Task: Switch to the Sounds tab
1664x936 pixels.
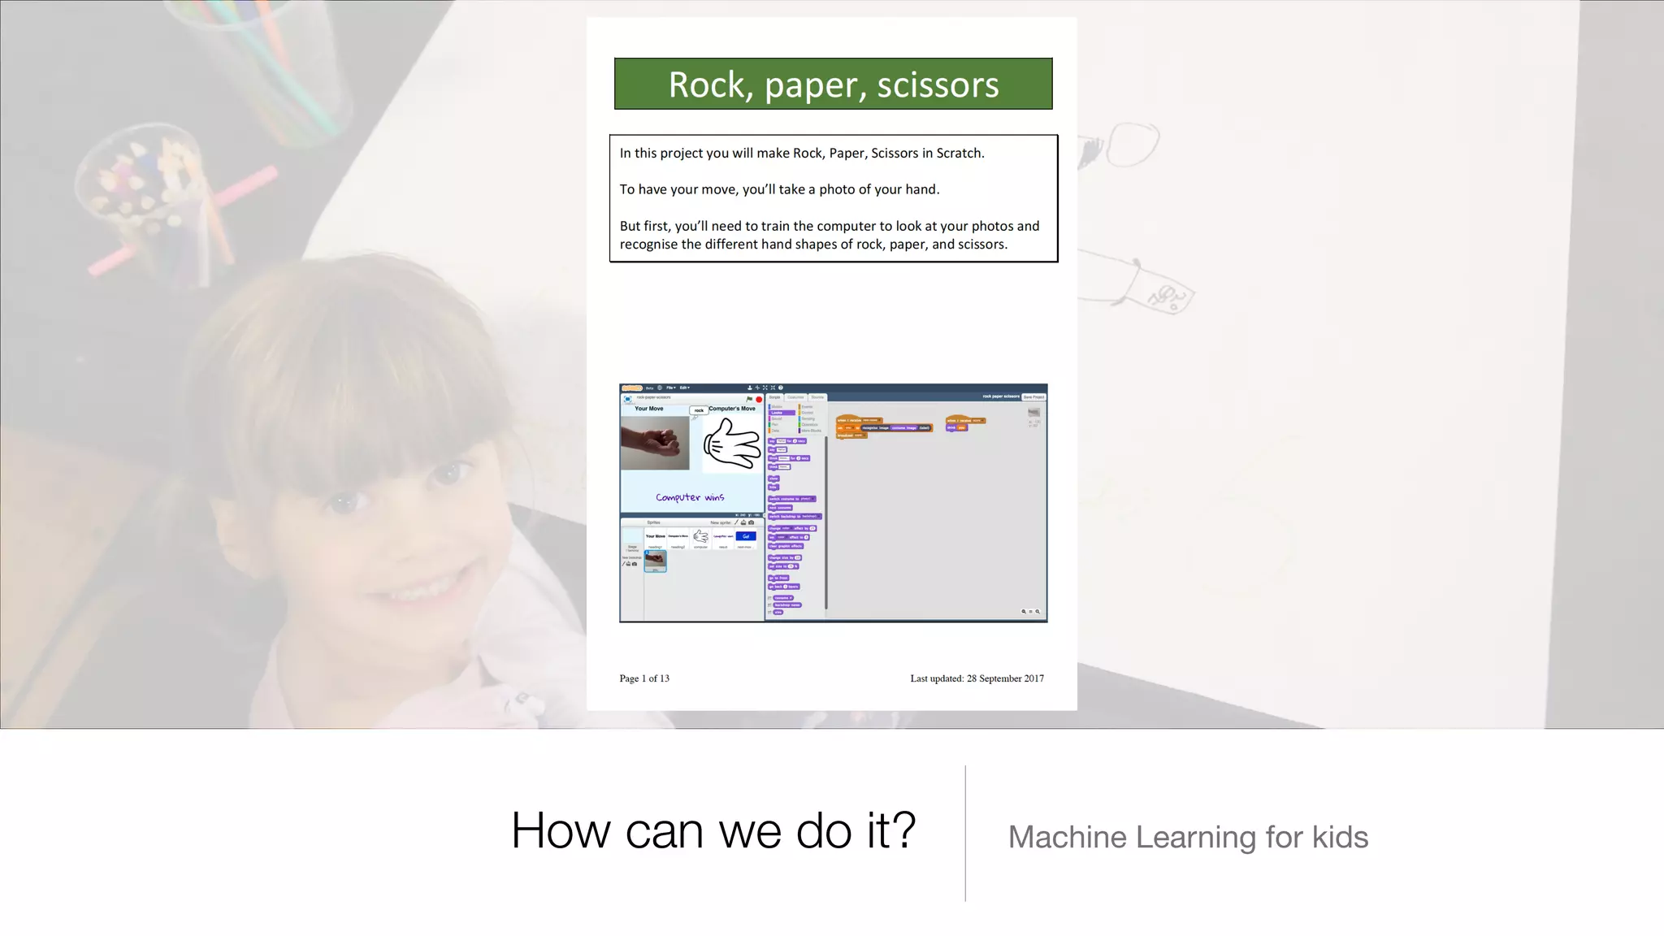Action: (x=817, y=397)
